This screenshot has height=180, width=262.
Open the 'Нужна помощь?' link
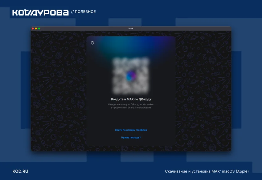[131, 138]
